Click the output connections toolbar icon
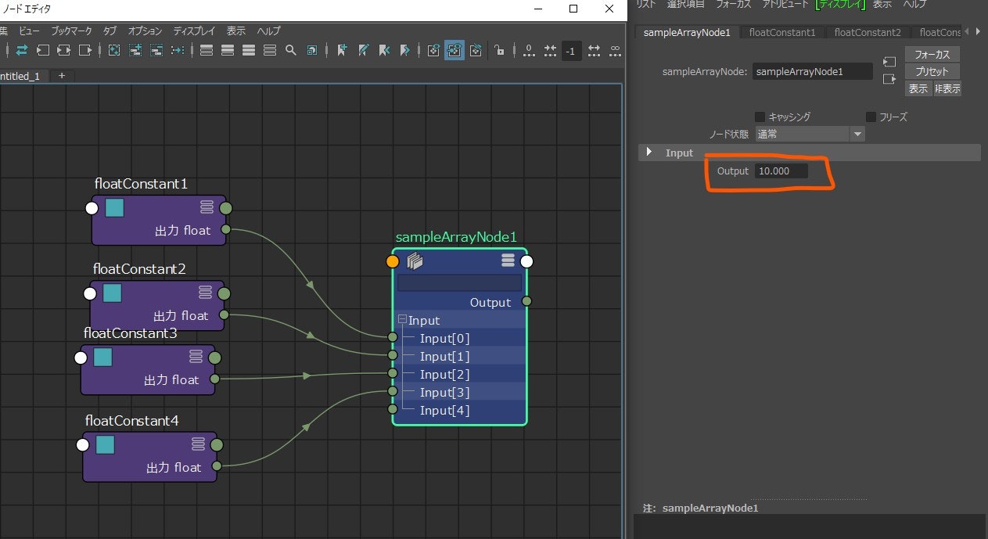Screen dimensions: 988x539 coord(84,50)
